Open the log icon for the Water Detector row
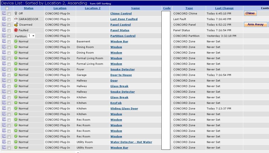 pyautogui.click(x=4, y=142)
